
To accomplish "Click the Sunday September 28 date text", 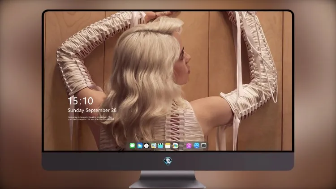I will [92, 110].
